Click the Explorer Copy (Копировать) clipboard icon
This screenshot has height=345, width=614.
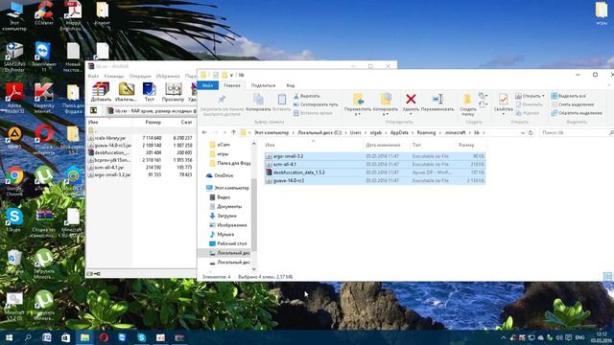point(258,100)
